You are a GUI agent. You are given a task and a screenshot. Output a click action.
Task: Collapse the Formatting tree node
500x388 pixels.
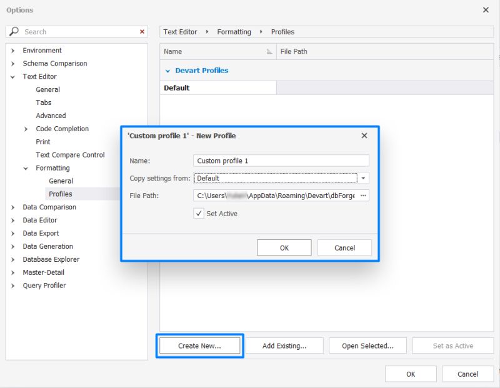pos(25,167)
